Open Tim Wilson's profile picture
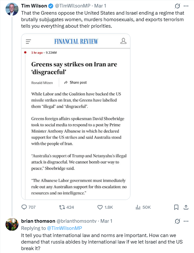This screenshot has height=253, width=194. (12, 9)
